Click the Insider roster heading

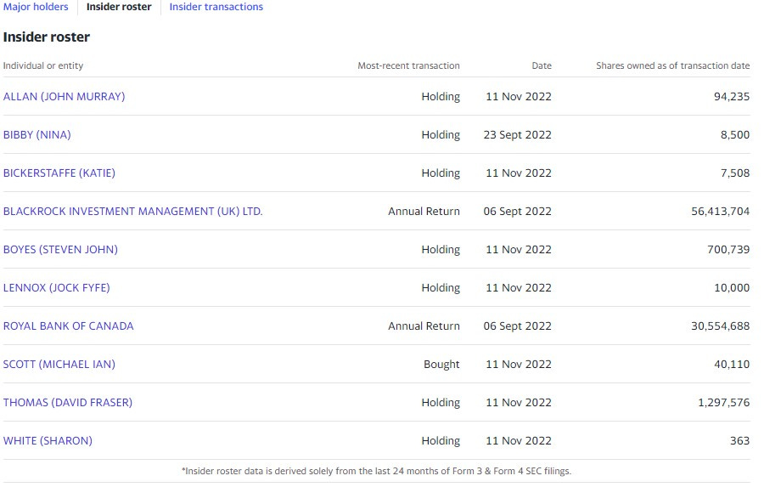(47, 37)
